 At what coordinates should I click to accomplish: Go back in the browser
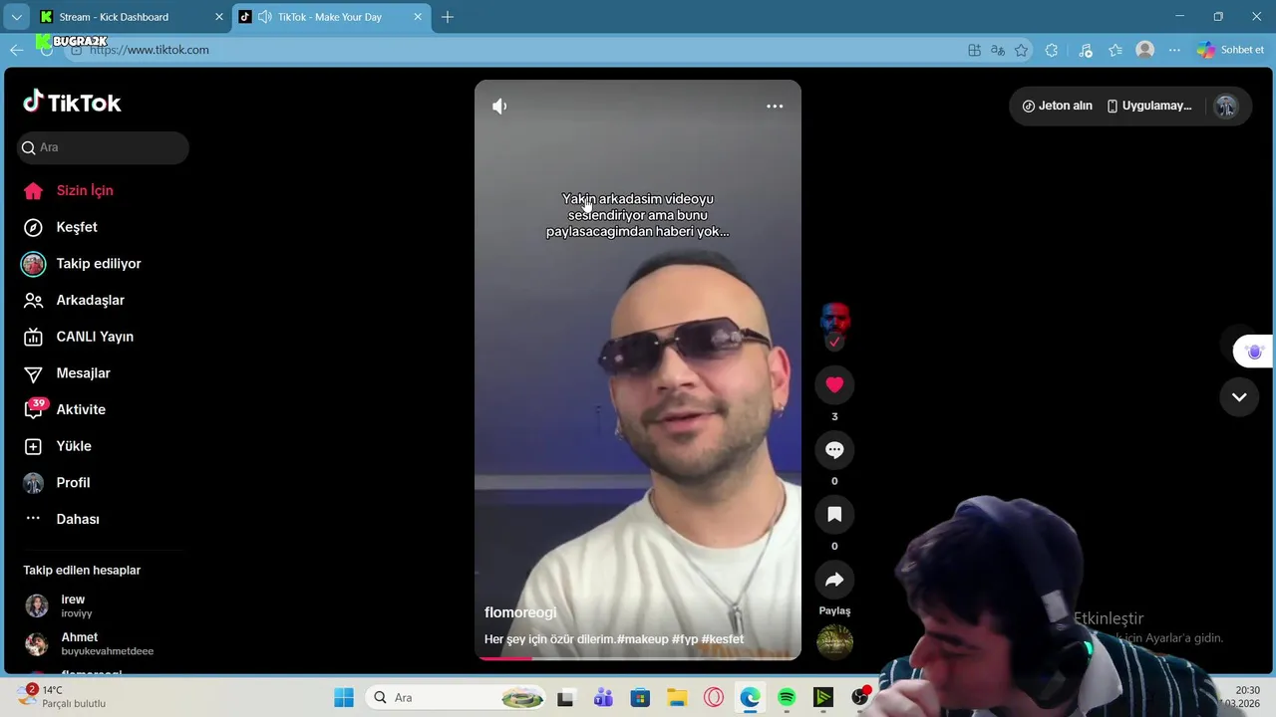coord(17,50)
